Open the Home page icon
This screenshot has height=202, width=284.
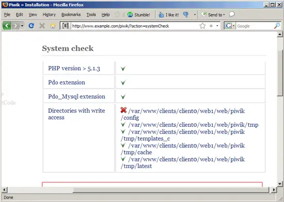[53, 26]
